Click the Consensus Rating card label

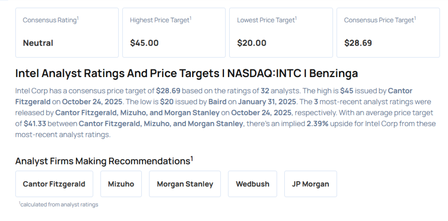pyautogui.click(x=50, y=20)
